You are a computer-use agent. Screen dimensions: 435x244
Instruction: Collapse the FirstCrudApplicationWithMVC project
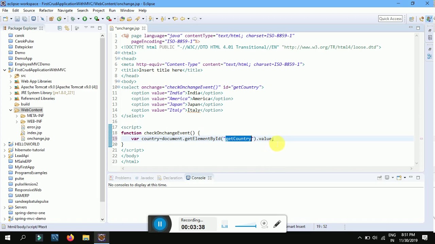(x=4, y=70)
